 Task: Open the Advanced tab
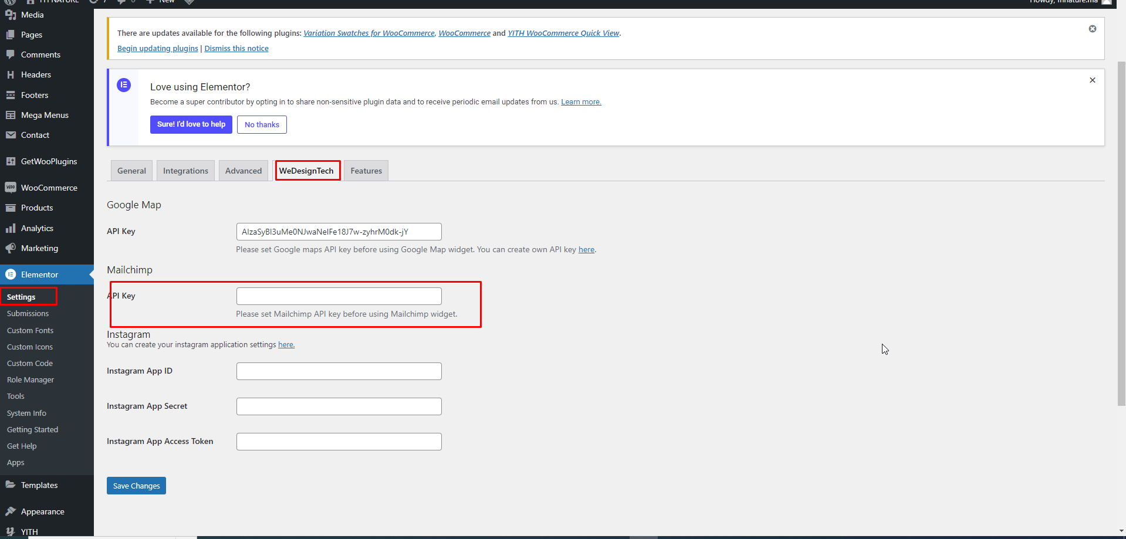click(244, 171)
